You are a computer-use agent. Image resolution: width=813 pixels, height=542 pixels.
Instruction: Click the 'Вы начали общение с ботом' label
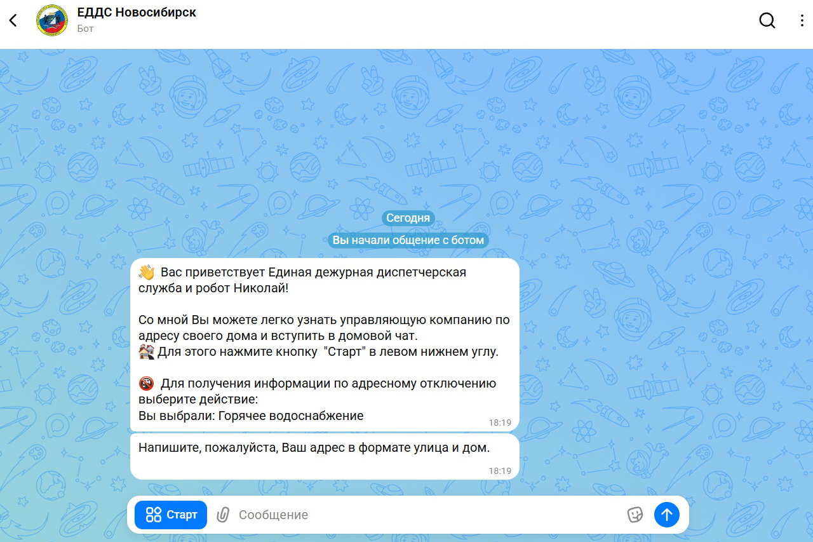click(408, 240)
